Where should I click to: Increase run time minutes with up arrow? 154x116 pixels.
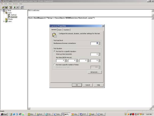88,60
